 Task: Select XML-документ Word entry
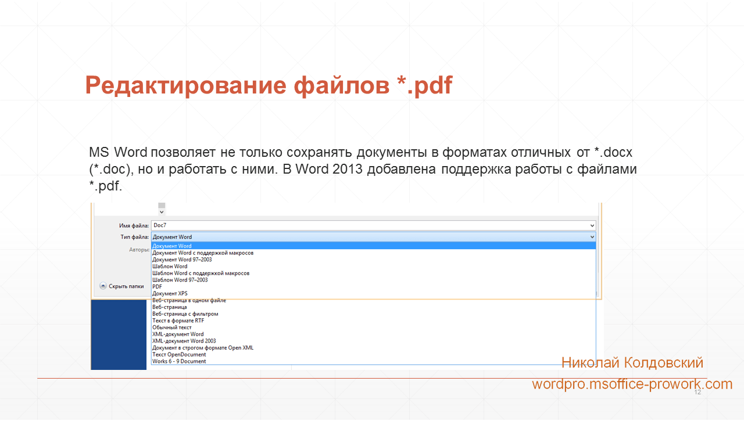(178, 334)
